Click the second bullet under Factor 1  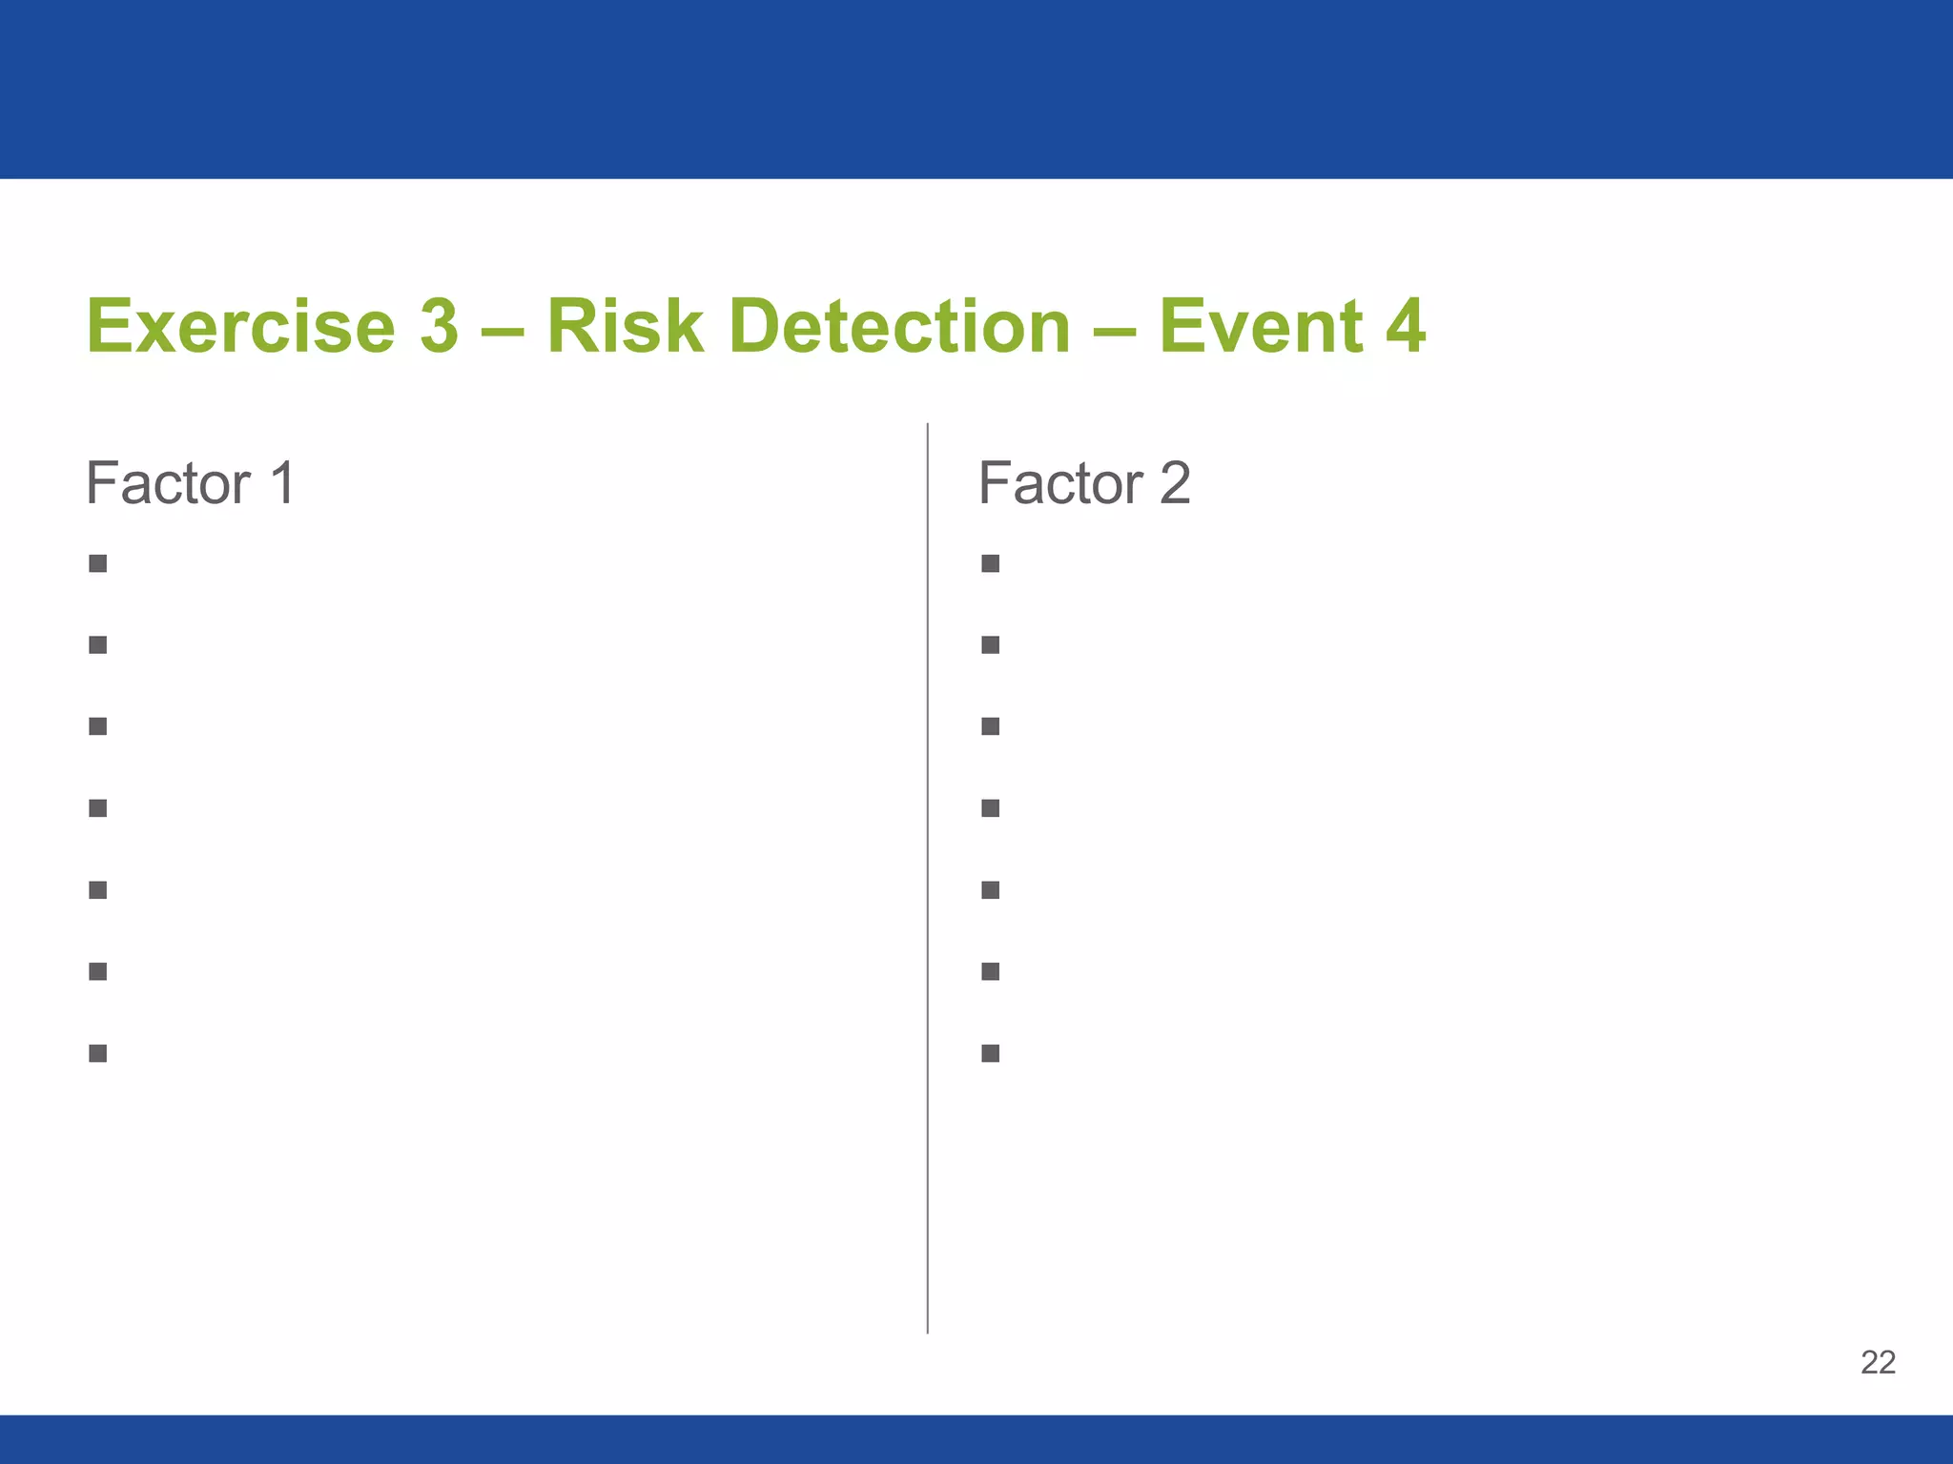[x=97, y=645]
